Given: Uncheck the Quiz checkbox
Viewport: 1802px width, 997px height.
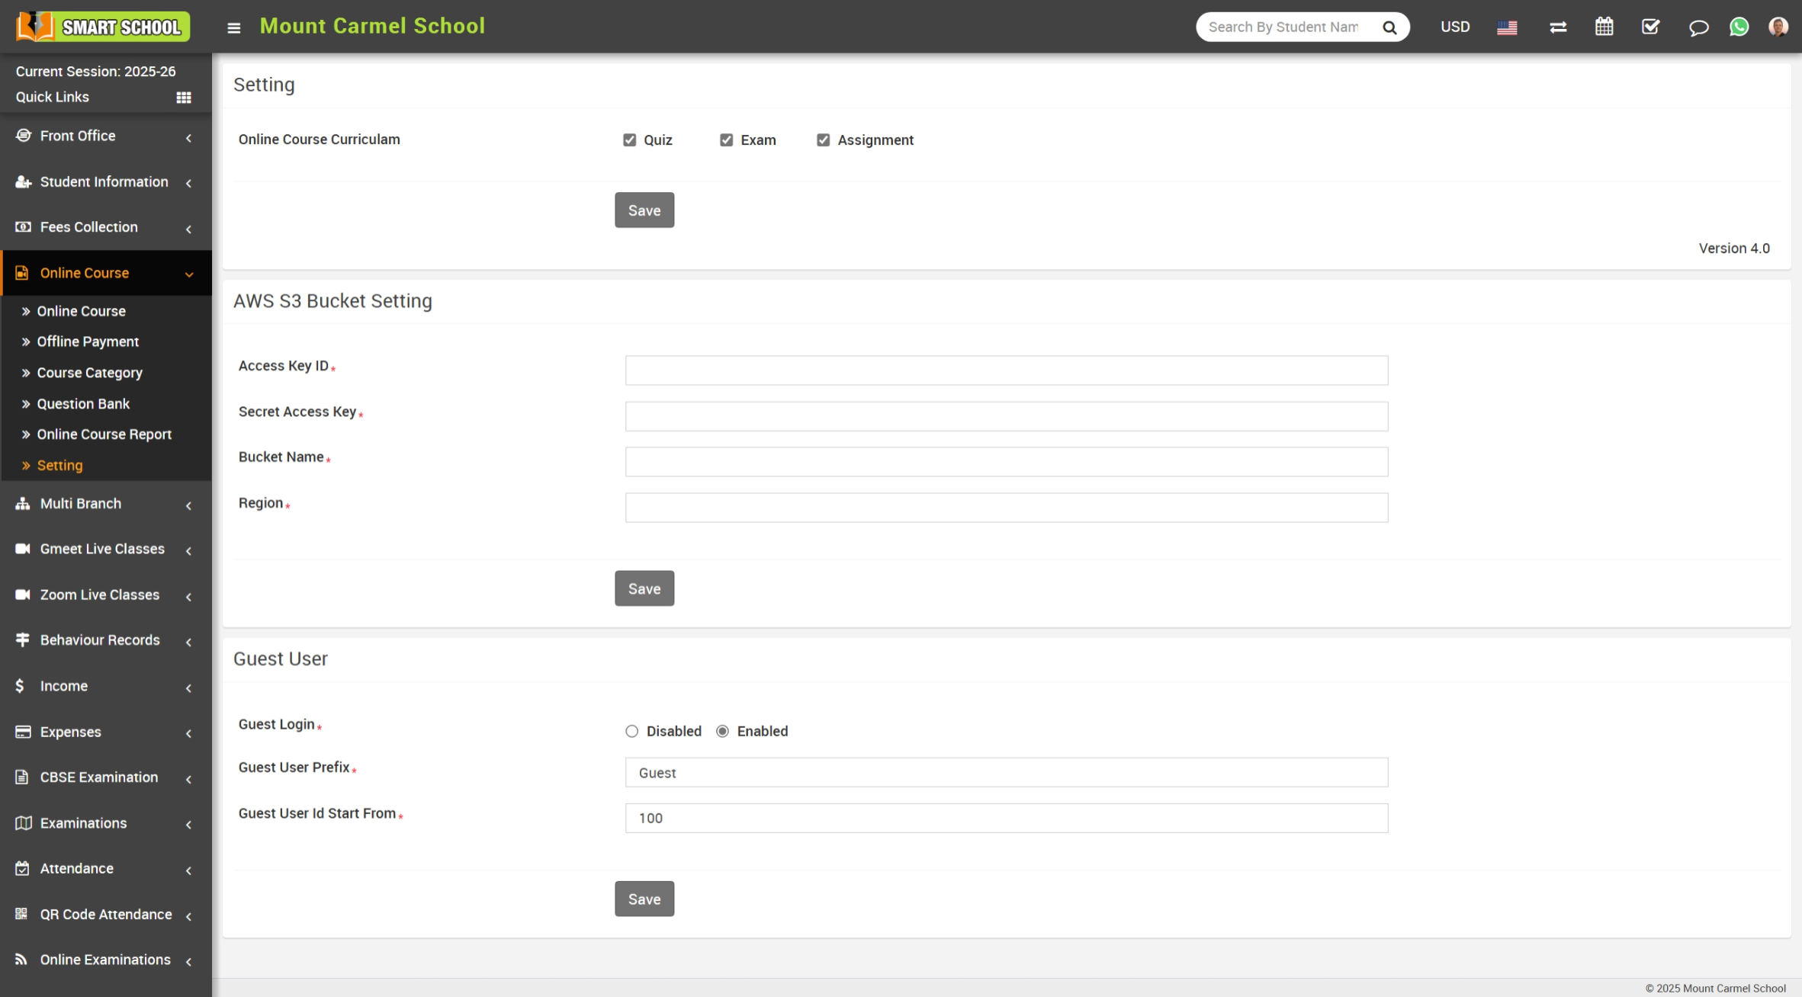Looking at the screenshot, I should 629,140.
